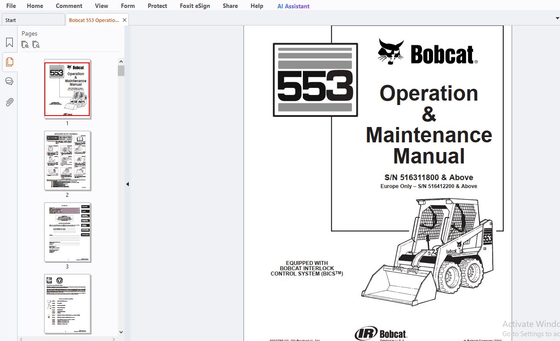The image size is (560, 341).
Task: Open the AI Assistant tab
Action: 293,6
